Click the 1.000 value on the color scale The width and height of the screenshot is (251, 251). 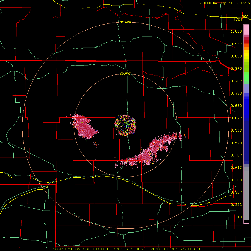pyautogui.click(x=236, y=31)
